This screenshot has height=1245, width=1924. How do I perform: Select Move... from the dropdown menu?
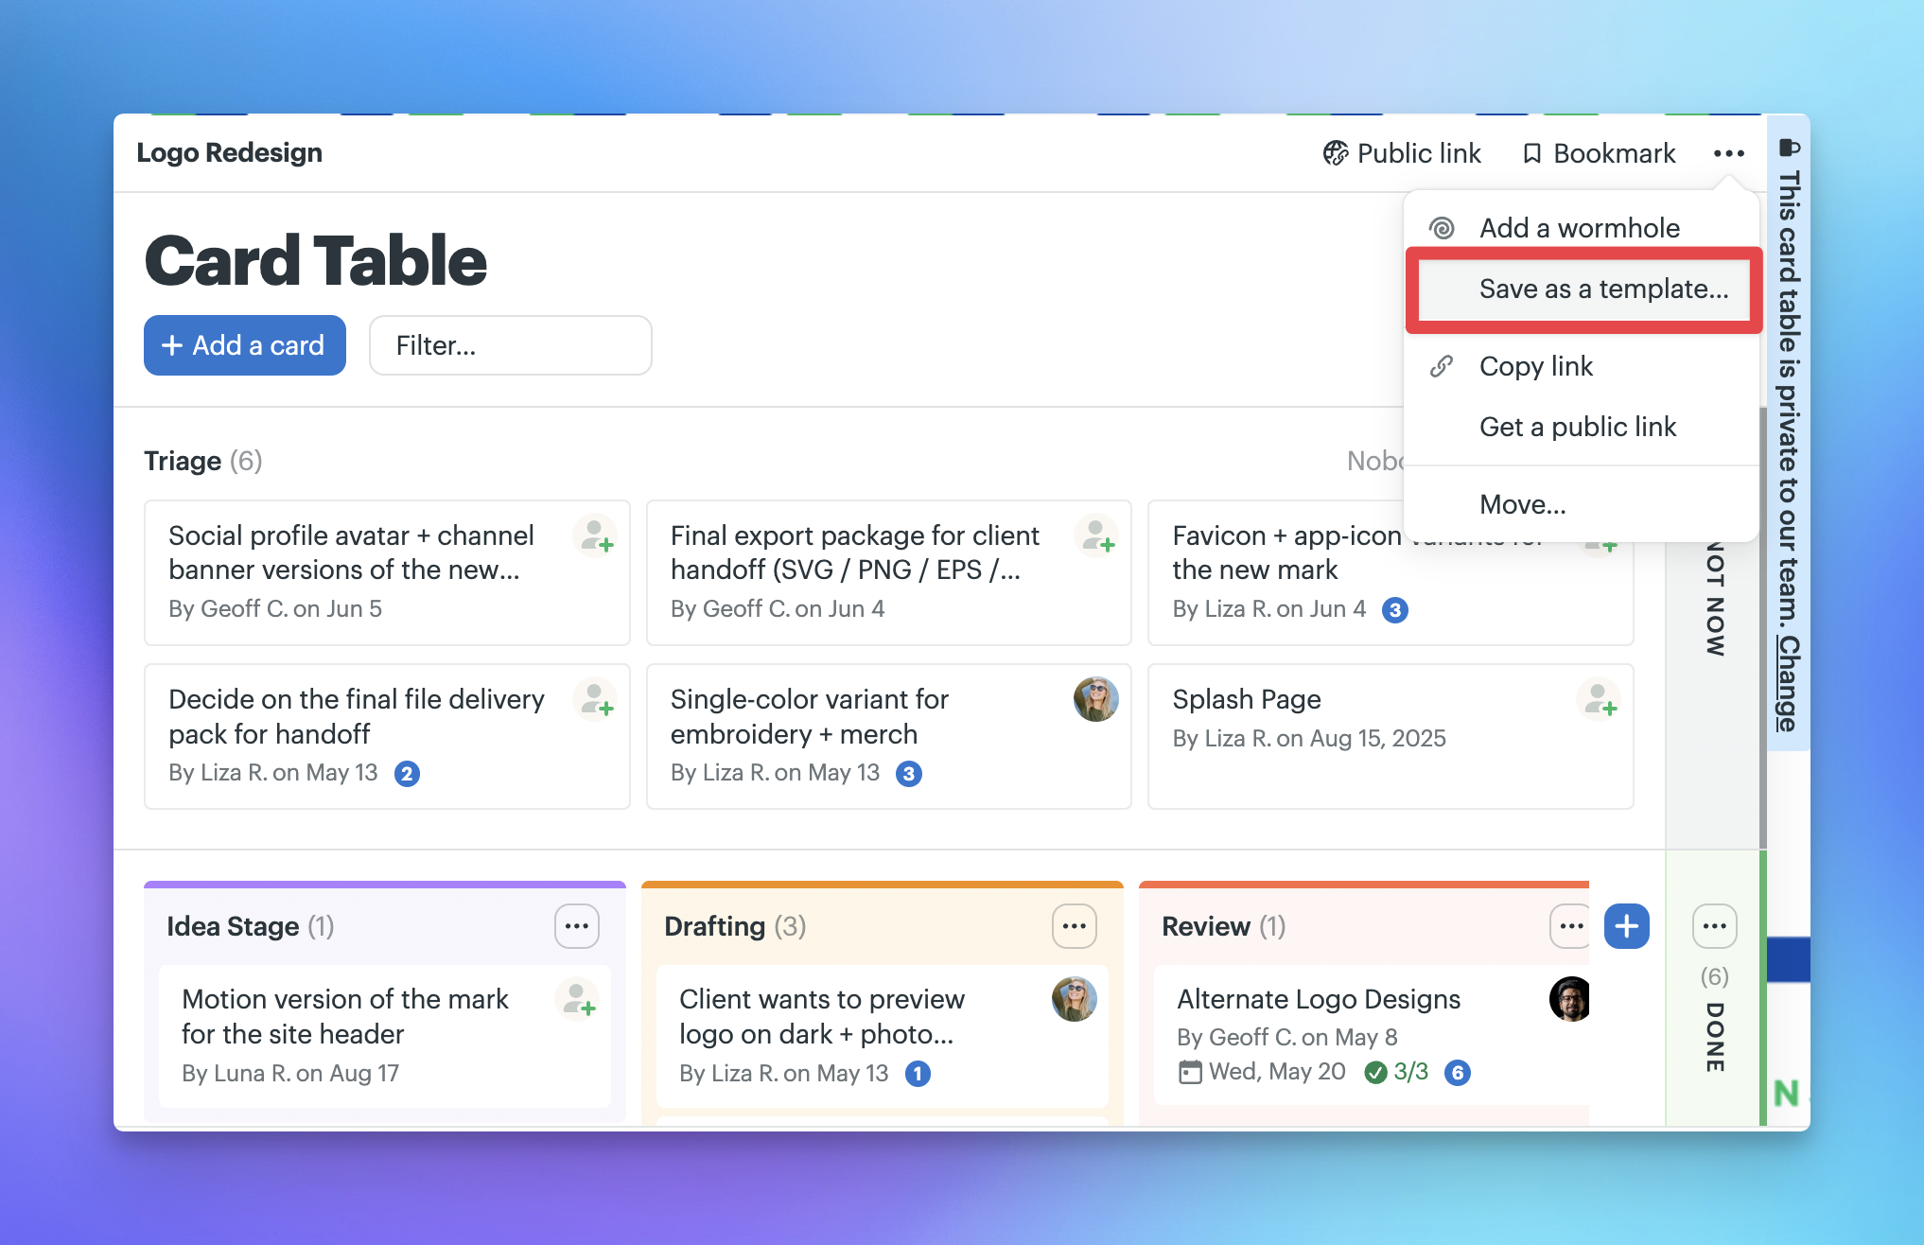click(1582, 504)
